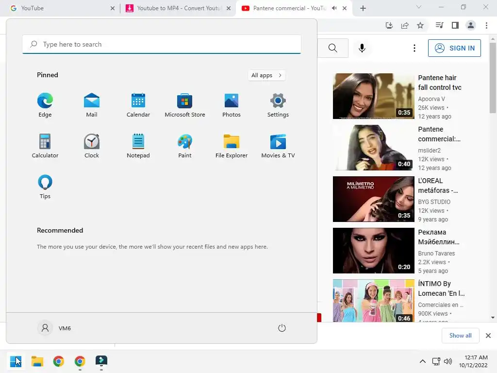This screenshot has height=373, width=497.
Task: Open the Filmora app on the taskbar
Action: [x=101, y=361]
